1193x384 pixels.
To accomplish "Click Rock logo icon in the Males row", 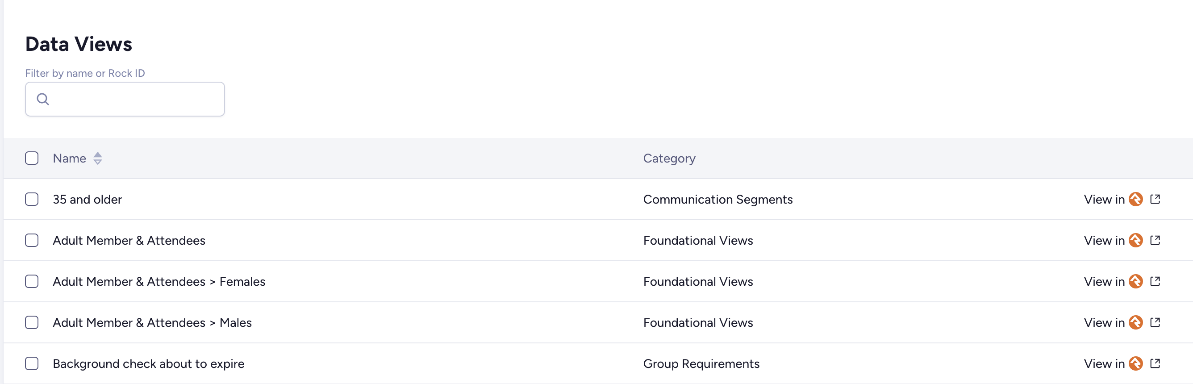I will tap(1135, 322).
